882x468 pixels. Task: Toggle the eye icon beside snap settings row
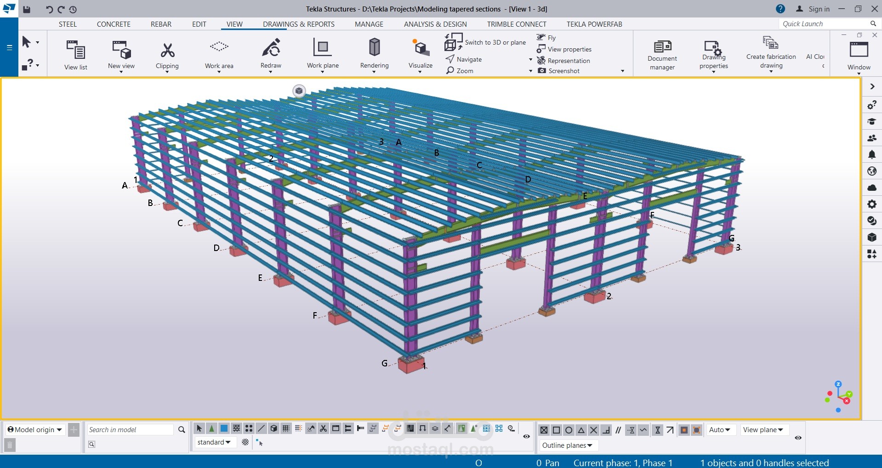(798, 438)
